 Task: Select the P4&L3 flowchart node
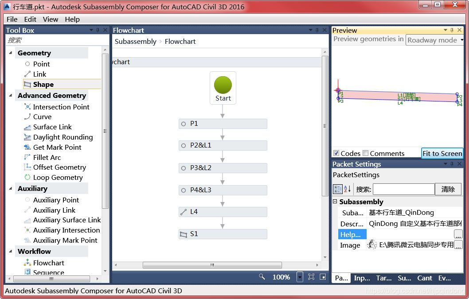pyautogui.click(x=223, y=190)
